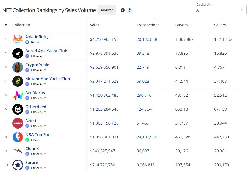
Task: Open the CryptoPunks collection link
Action: [38, 65]
